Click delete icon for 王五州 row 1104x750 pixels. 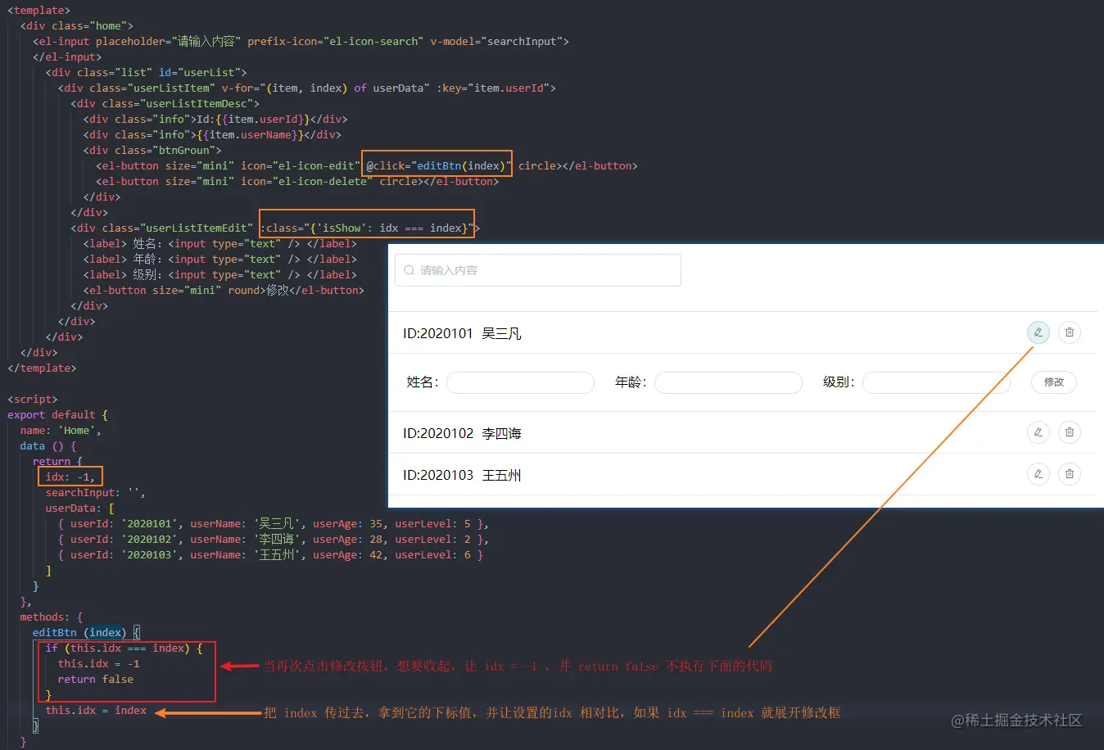click(x=1069, y=474)
